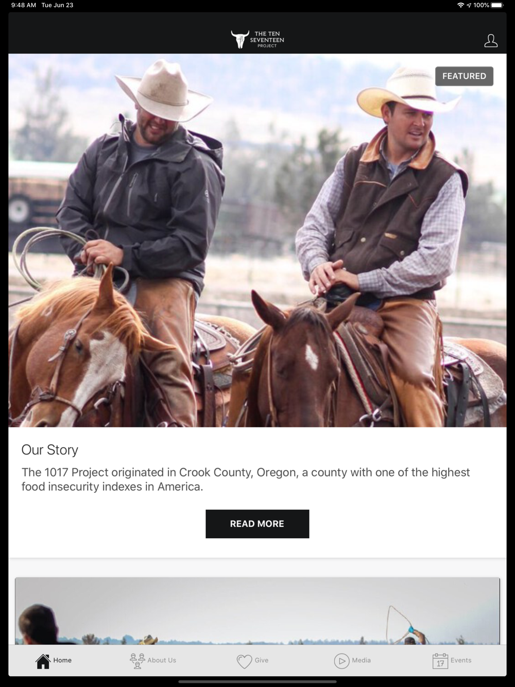Open the About Us people icon
The image size is (515, 687).
coord(138,661)
